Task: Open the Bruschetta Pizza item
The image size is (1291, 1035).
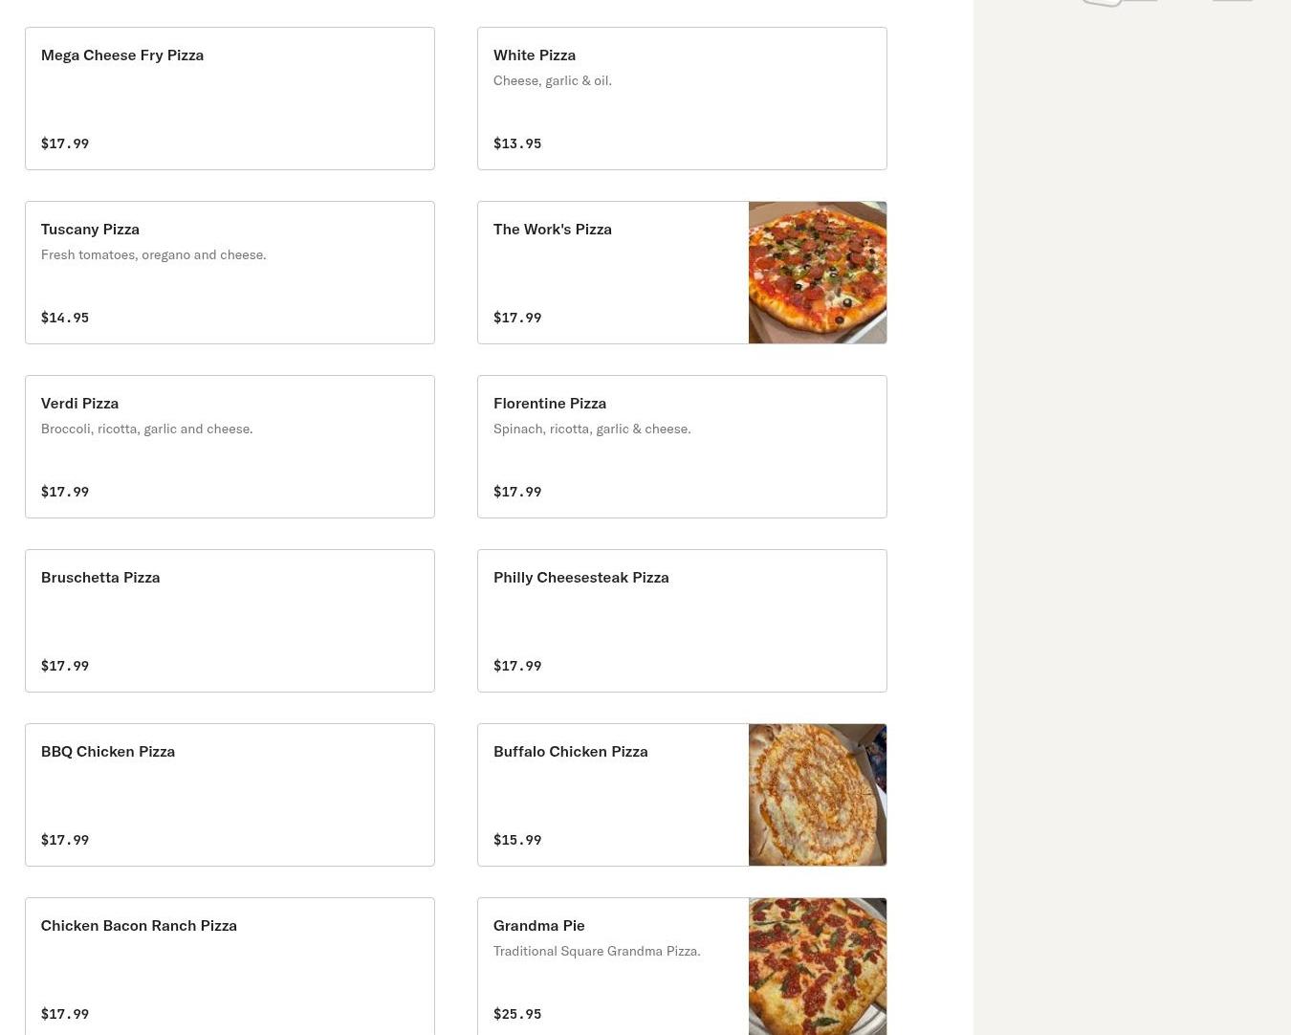Action: (x=230, y=621)
